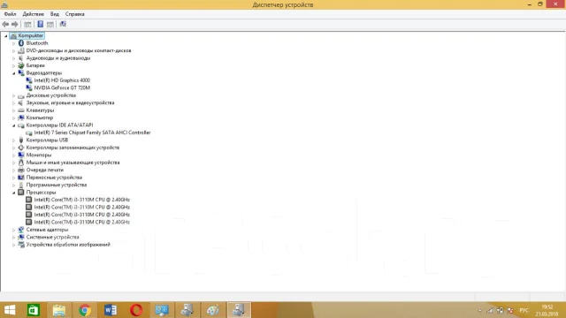Select Звуковые, игровые и видеоустройства row
Viewport: 566px width, 318px height.
pyautogui.click(x=70, y=102)
